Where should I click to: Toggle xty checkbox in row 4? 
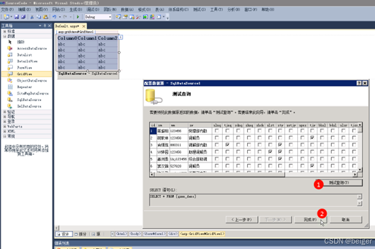(280, 152)
